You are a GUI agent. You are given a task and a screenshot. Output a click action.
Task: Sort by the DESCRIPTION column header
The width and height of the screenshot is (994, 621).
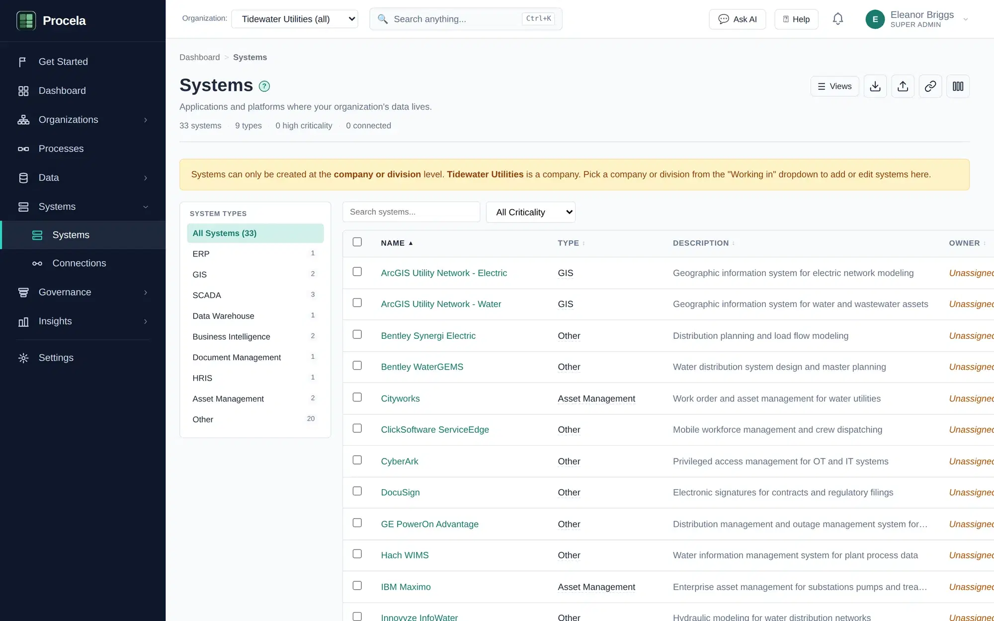click(703, 243)
